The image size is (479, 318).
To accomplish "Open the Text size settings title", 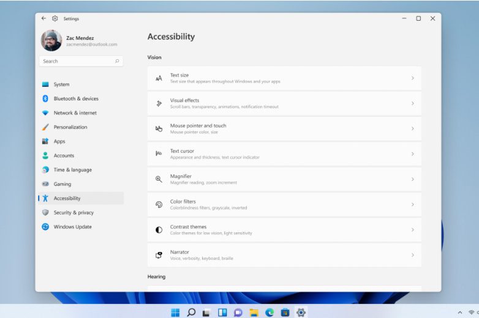I will [179, 75].
